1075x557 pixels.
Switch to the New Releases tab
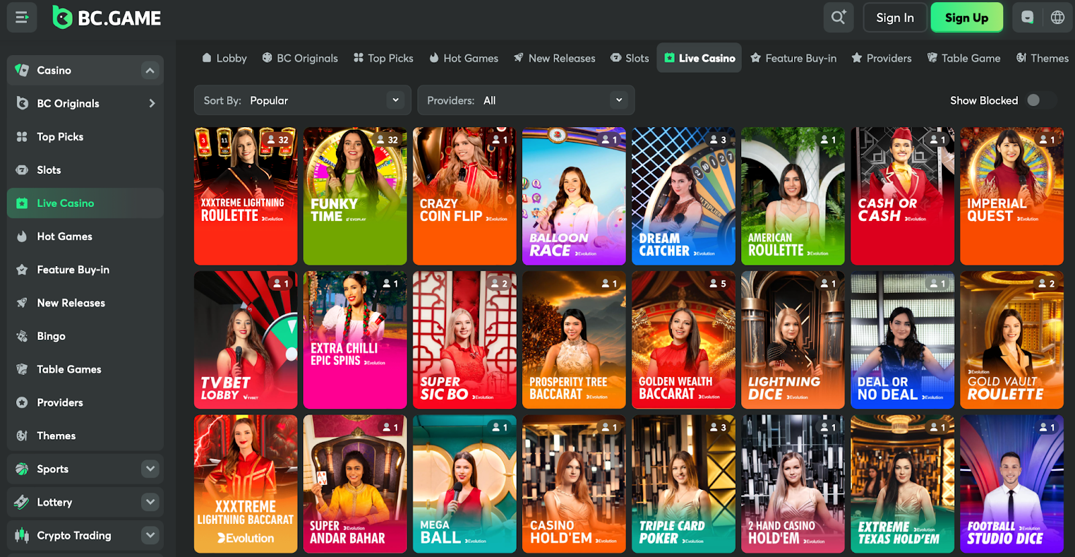click(x=554, y=58)
